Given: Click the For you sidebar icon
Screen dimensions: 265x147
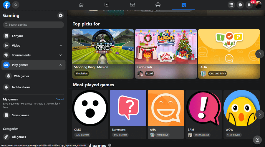Looking at the screenshot, I should pos(6,36).
